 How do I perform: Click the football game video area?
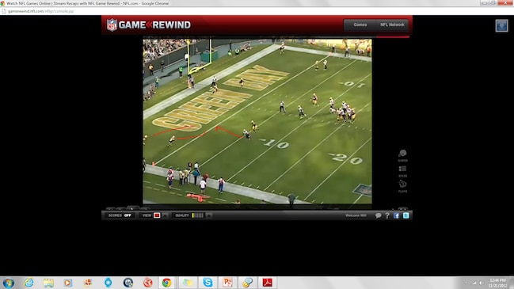coord(257,121)
